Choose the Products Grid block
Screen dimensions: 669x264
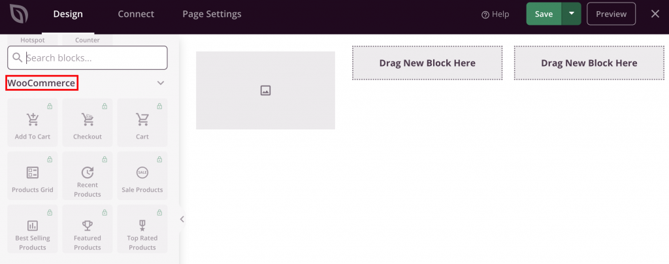coord(33,174)
